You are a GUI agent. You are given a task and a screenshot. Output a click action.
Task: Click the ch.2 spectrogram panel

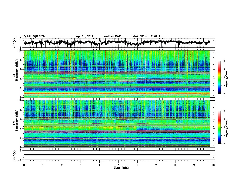tap(117, 124)
